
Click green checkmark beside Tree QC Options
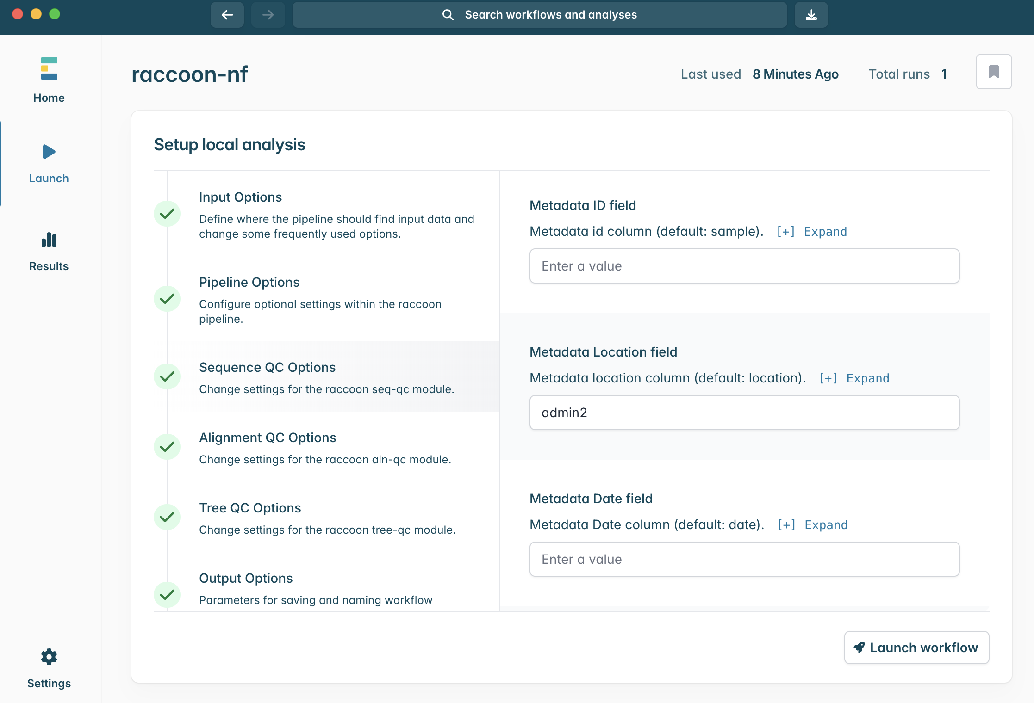click(167, 517)
